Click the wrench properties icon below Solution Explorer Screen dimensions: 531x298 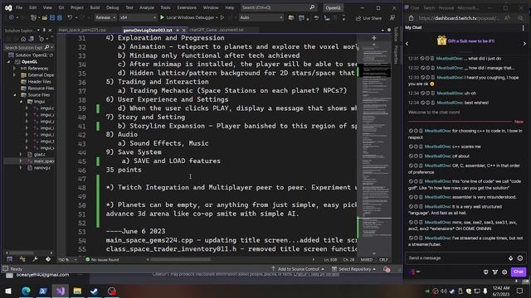click(35, 259)
